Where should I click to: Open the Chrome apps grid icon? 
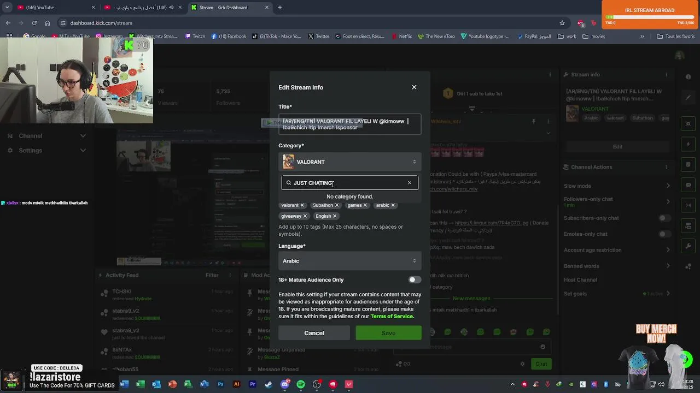(9, 37)
